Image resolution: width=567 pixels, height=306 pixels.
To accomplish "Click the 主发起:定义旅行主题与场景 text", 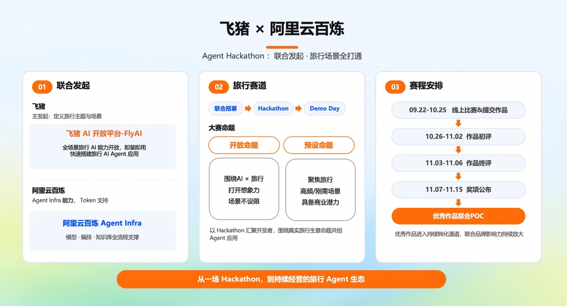I will 67,116.
